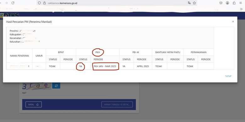Viewport: 245px width, 122px height.
Task: Expand the bookmarks toolbar overflow chevron
Action: 241,9
